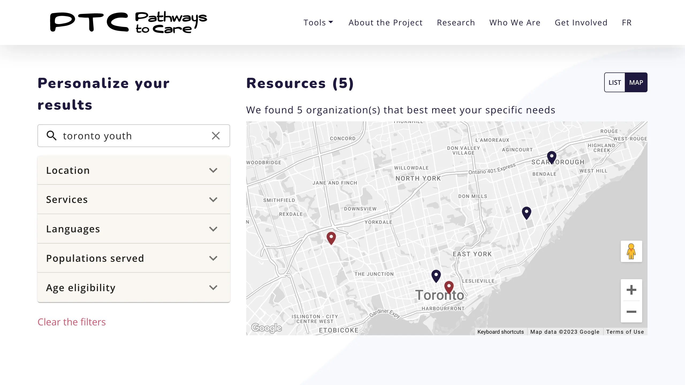Expand the Populations served filter
This screenshot has height=385, width=685.
pyautogui.click(x=134, y=258)
